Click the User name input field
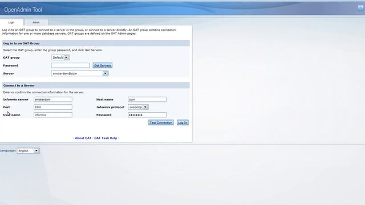The image size is (365, 205). (x=53, y=115)
